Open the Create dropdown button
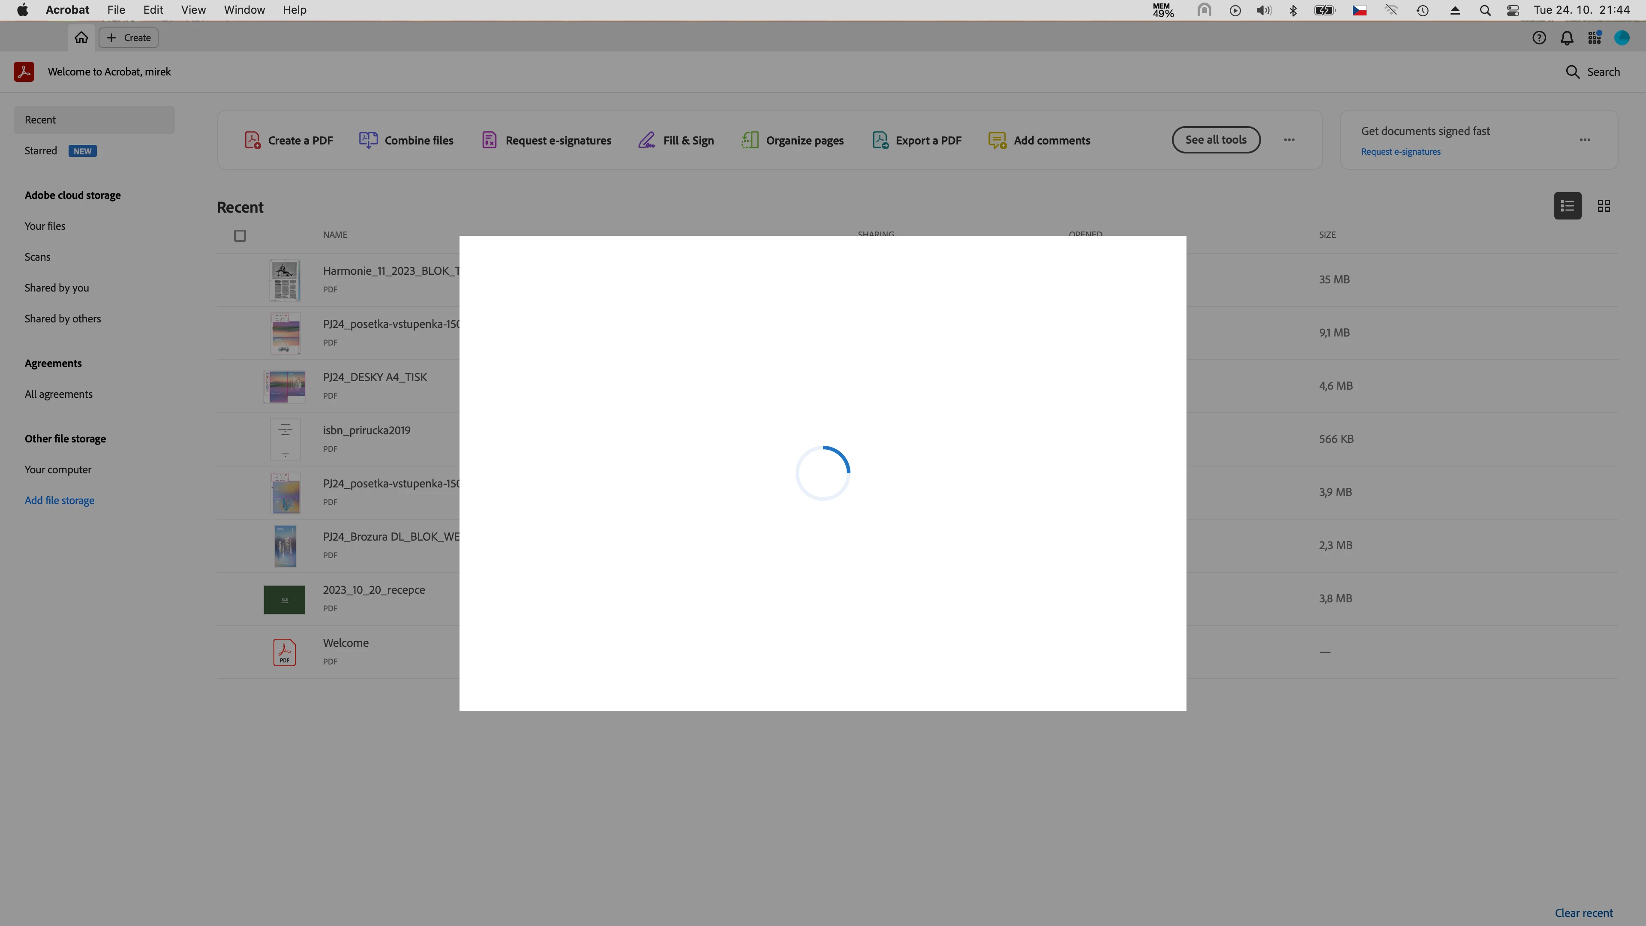 tap(129, 38)
